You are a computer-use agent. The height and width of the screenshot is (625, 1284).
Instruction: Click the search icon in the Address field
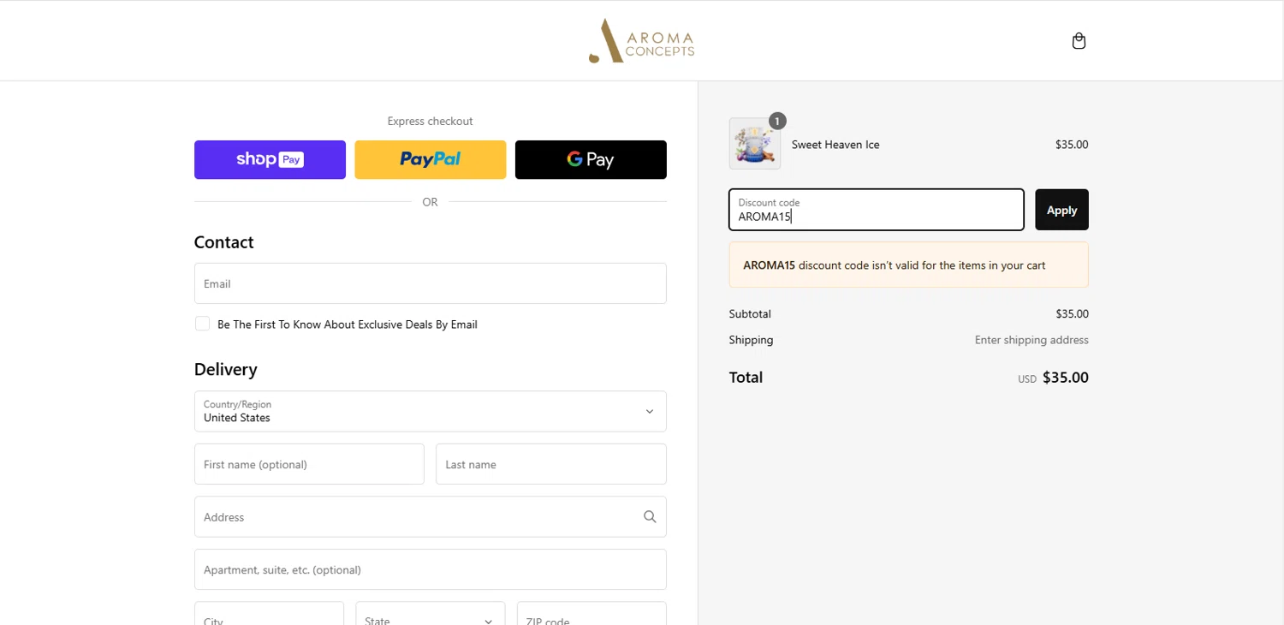[x=650, y=517]
